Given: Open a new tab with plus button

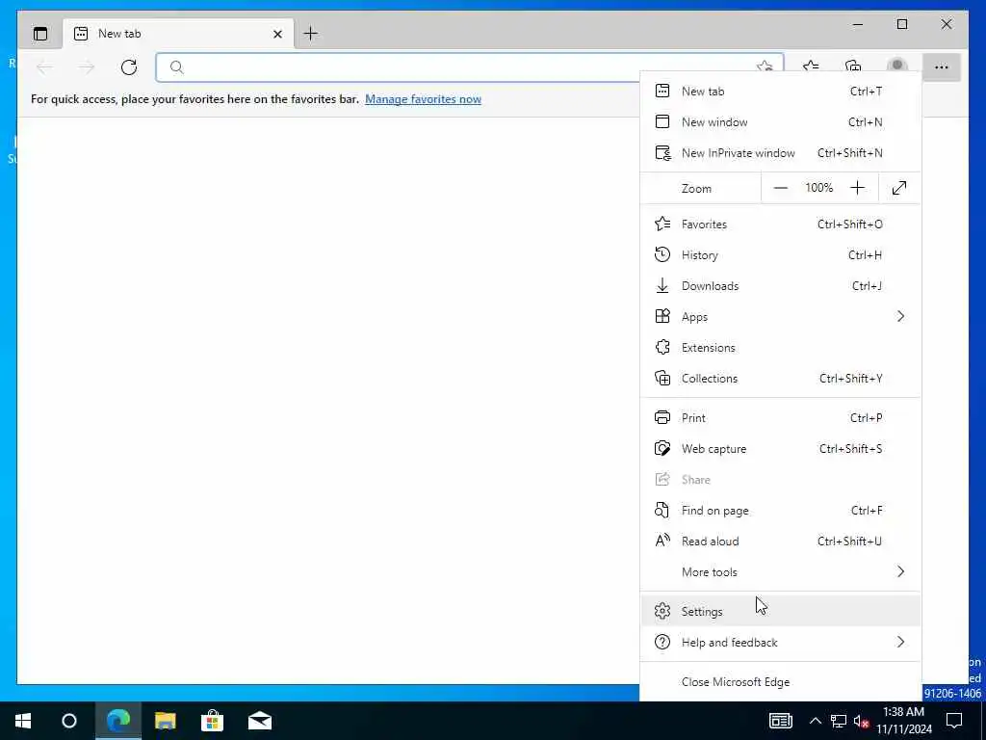Looking at the screenshot, I should (x=311, y=34).
